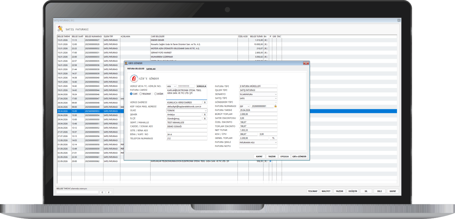Click YAZDIR button in the GİB dialog
This screenshot has width=455, height=219.
[272, 156]
